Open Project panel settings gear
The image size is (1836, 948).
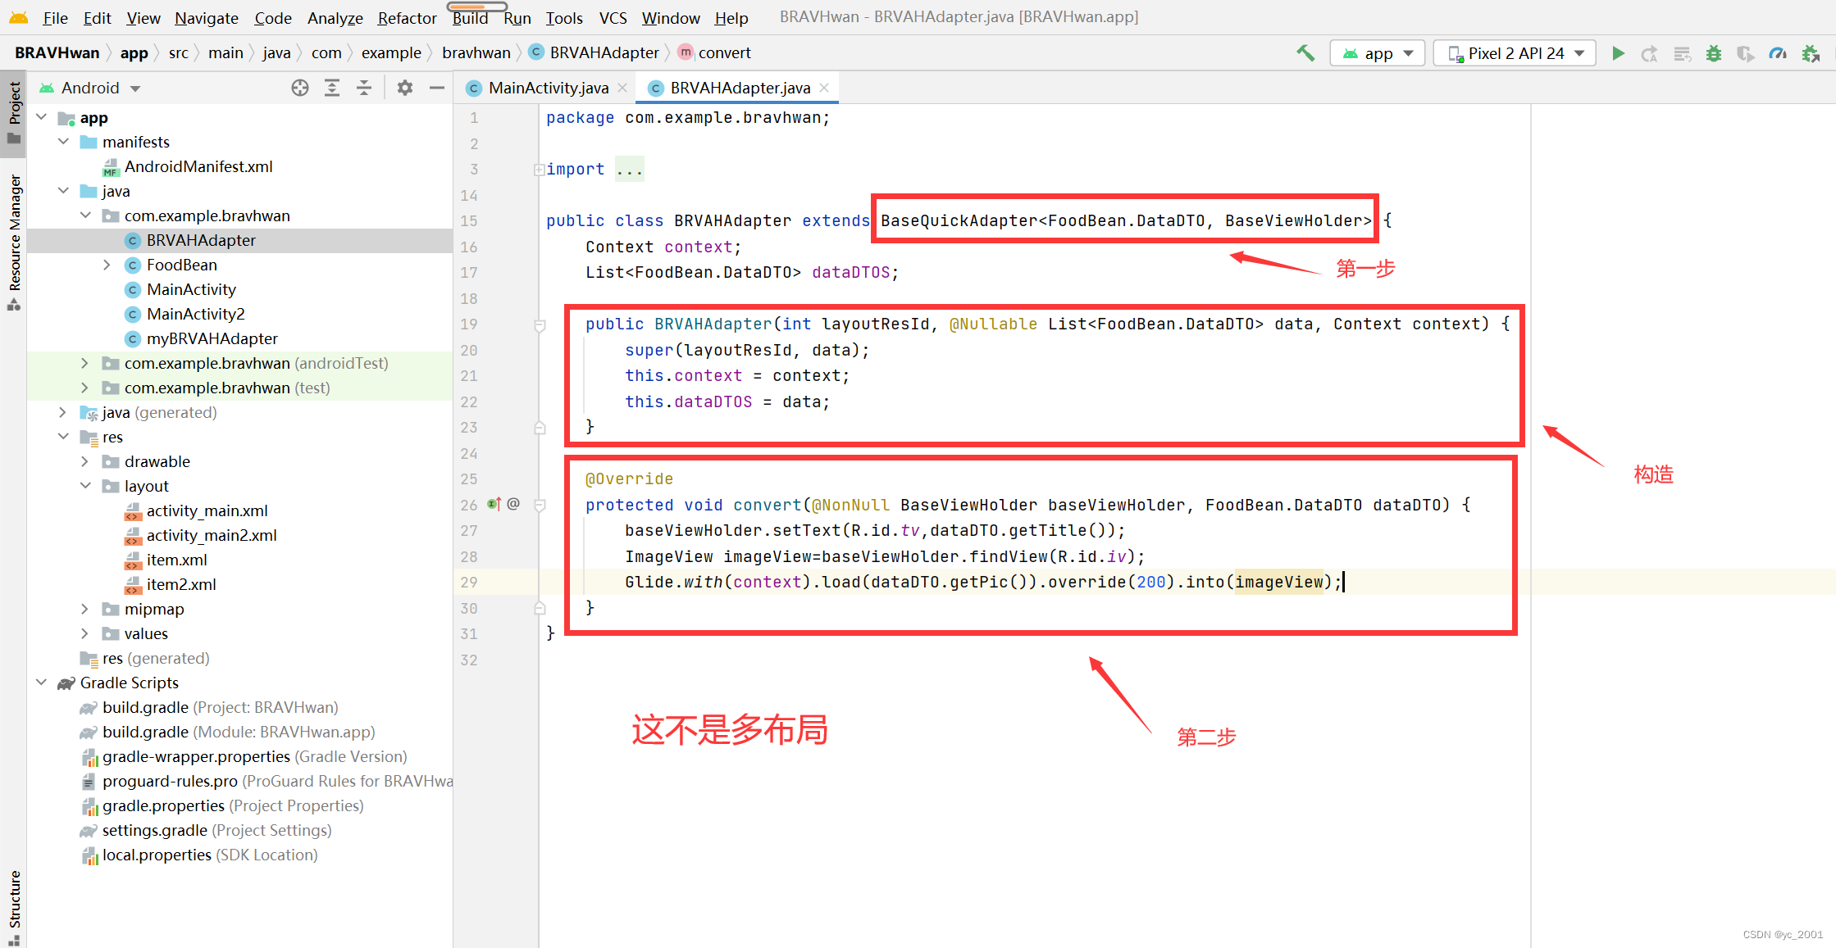[x=405, y=88]
